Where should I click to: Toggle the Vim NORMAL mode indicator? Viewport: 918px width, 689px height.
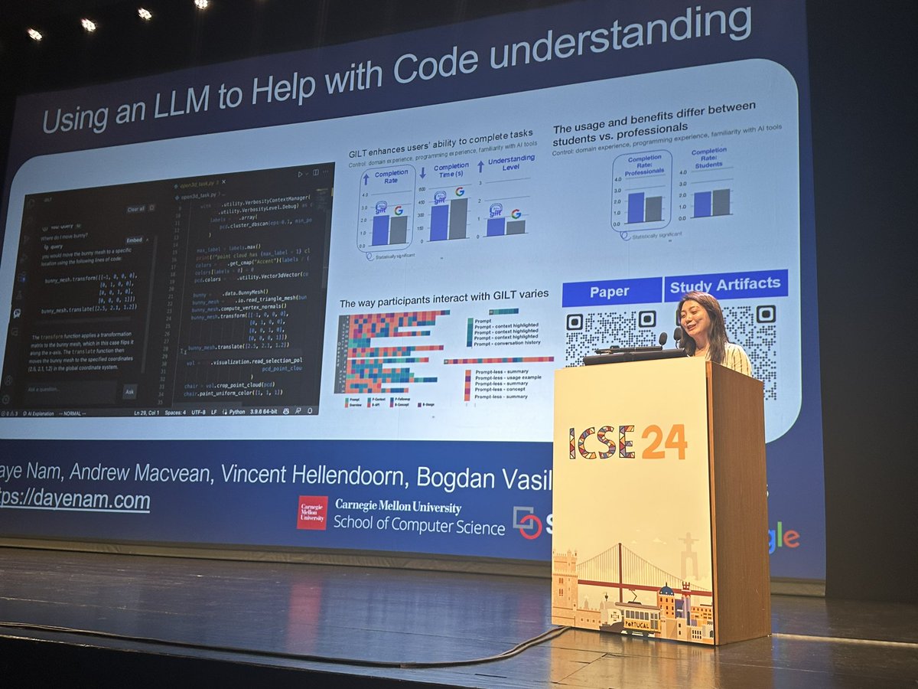71,411
